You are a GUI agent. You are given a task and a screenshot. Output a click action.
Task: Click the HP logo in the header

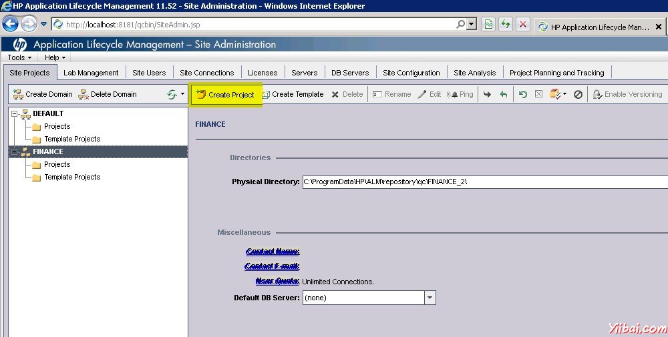tap(19, 44)
